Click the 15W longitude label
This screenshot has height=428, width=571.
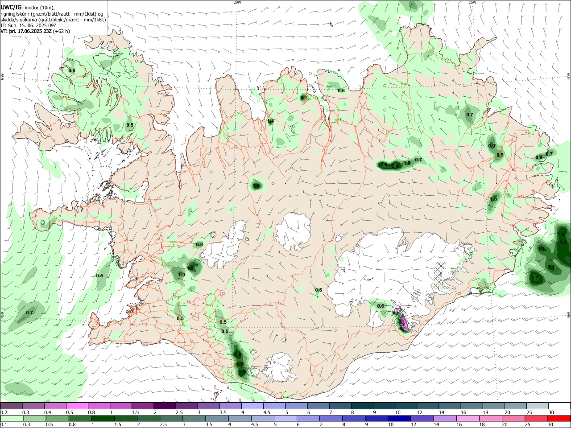click(472, 2)
